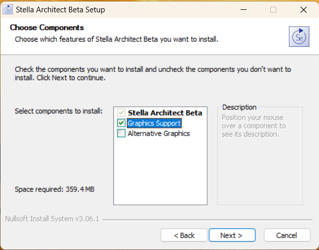Select the Graphics Support list label

(x=154, y=123)
